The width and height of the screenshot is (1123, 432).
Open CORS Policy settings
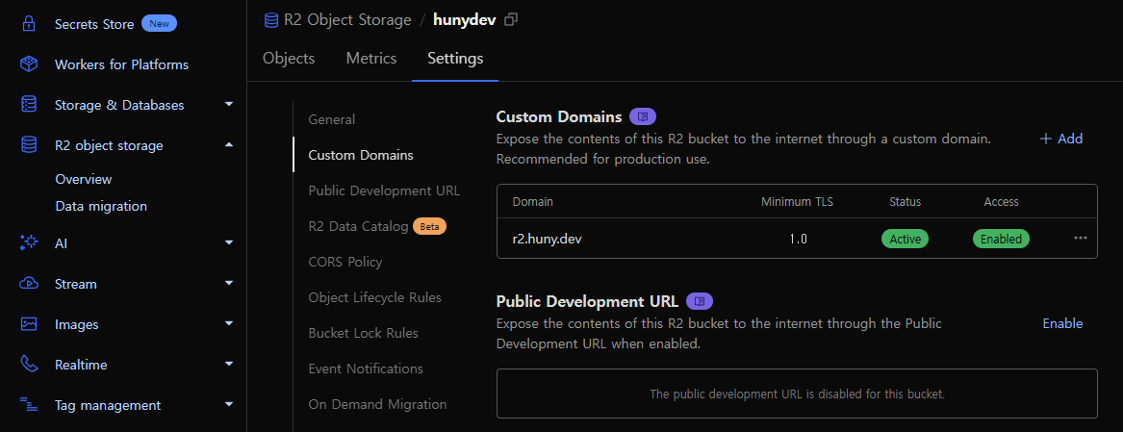345,263
